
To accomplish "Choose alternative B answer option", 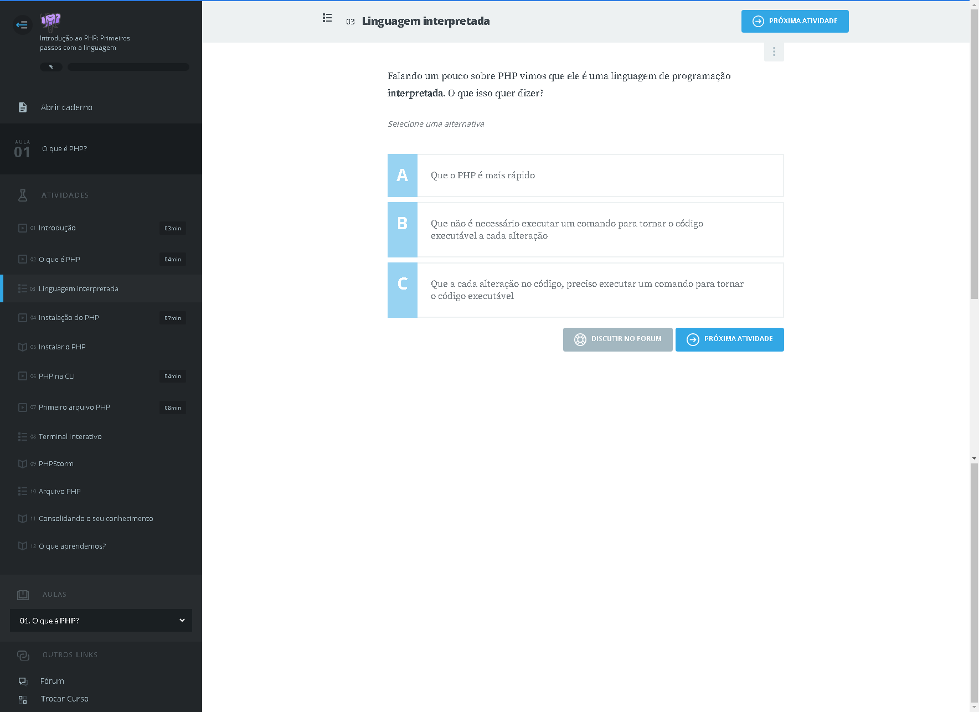I will coord(585,230).
